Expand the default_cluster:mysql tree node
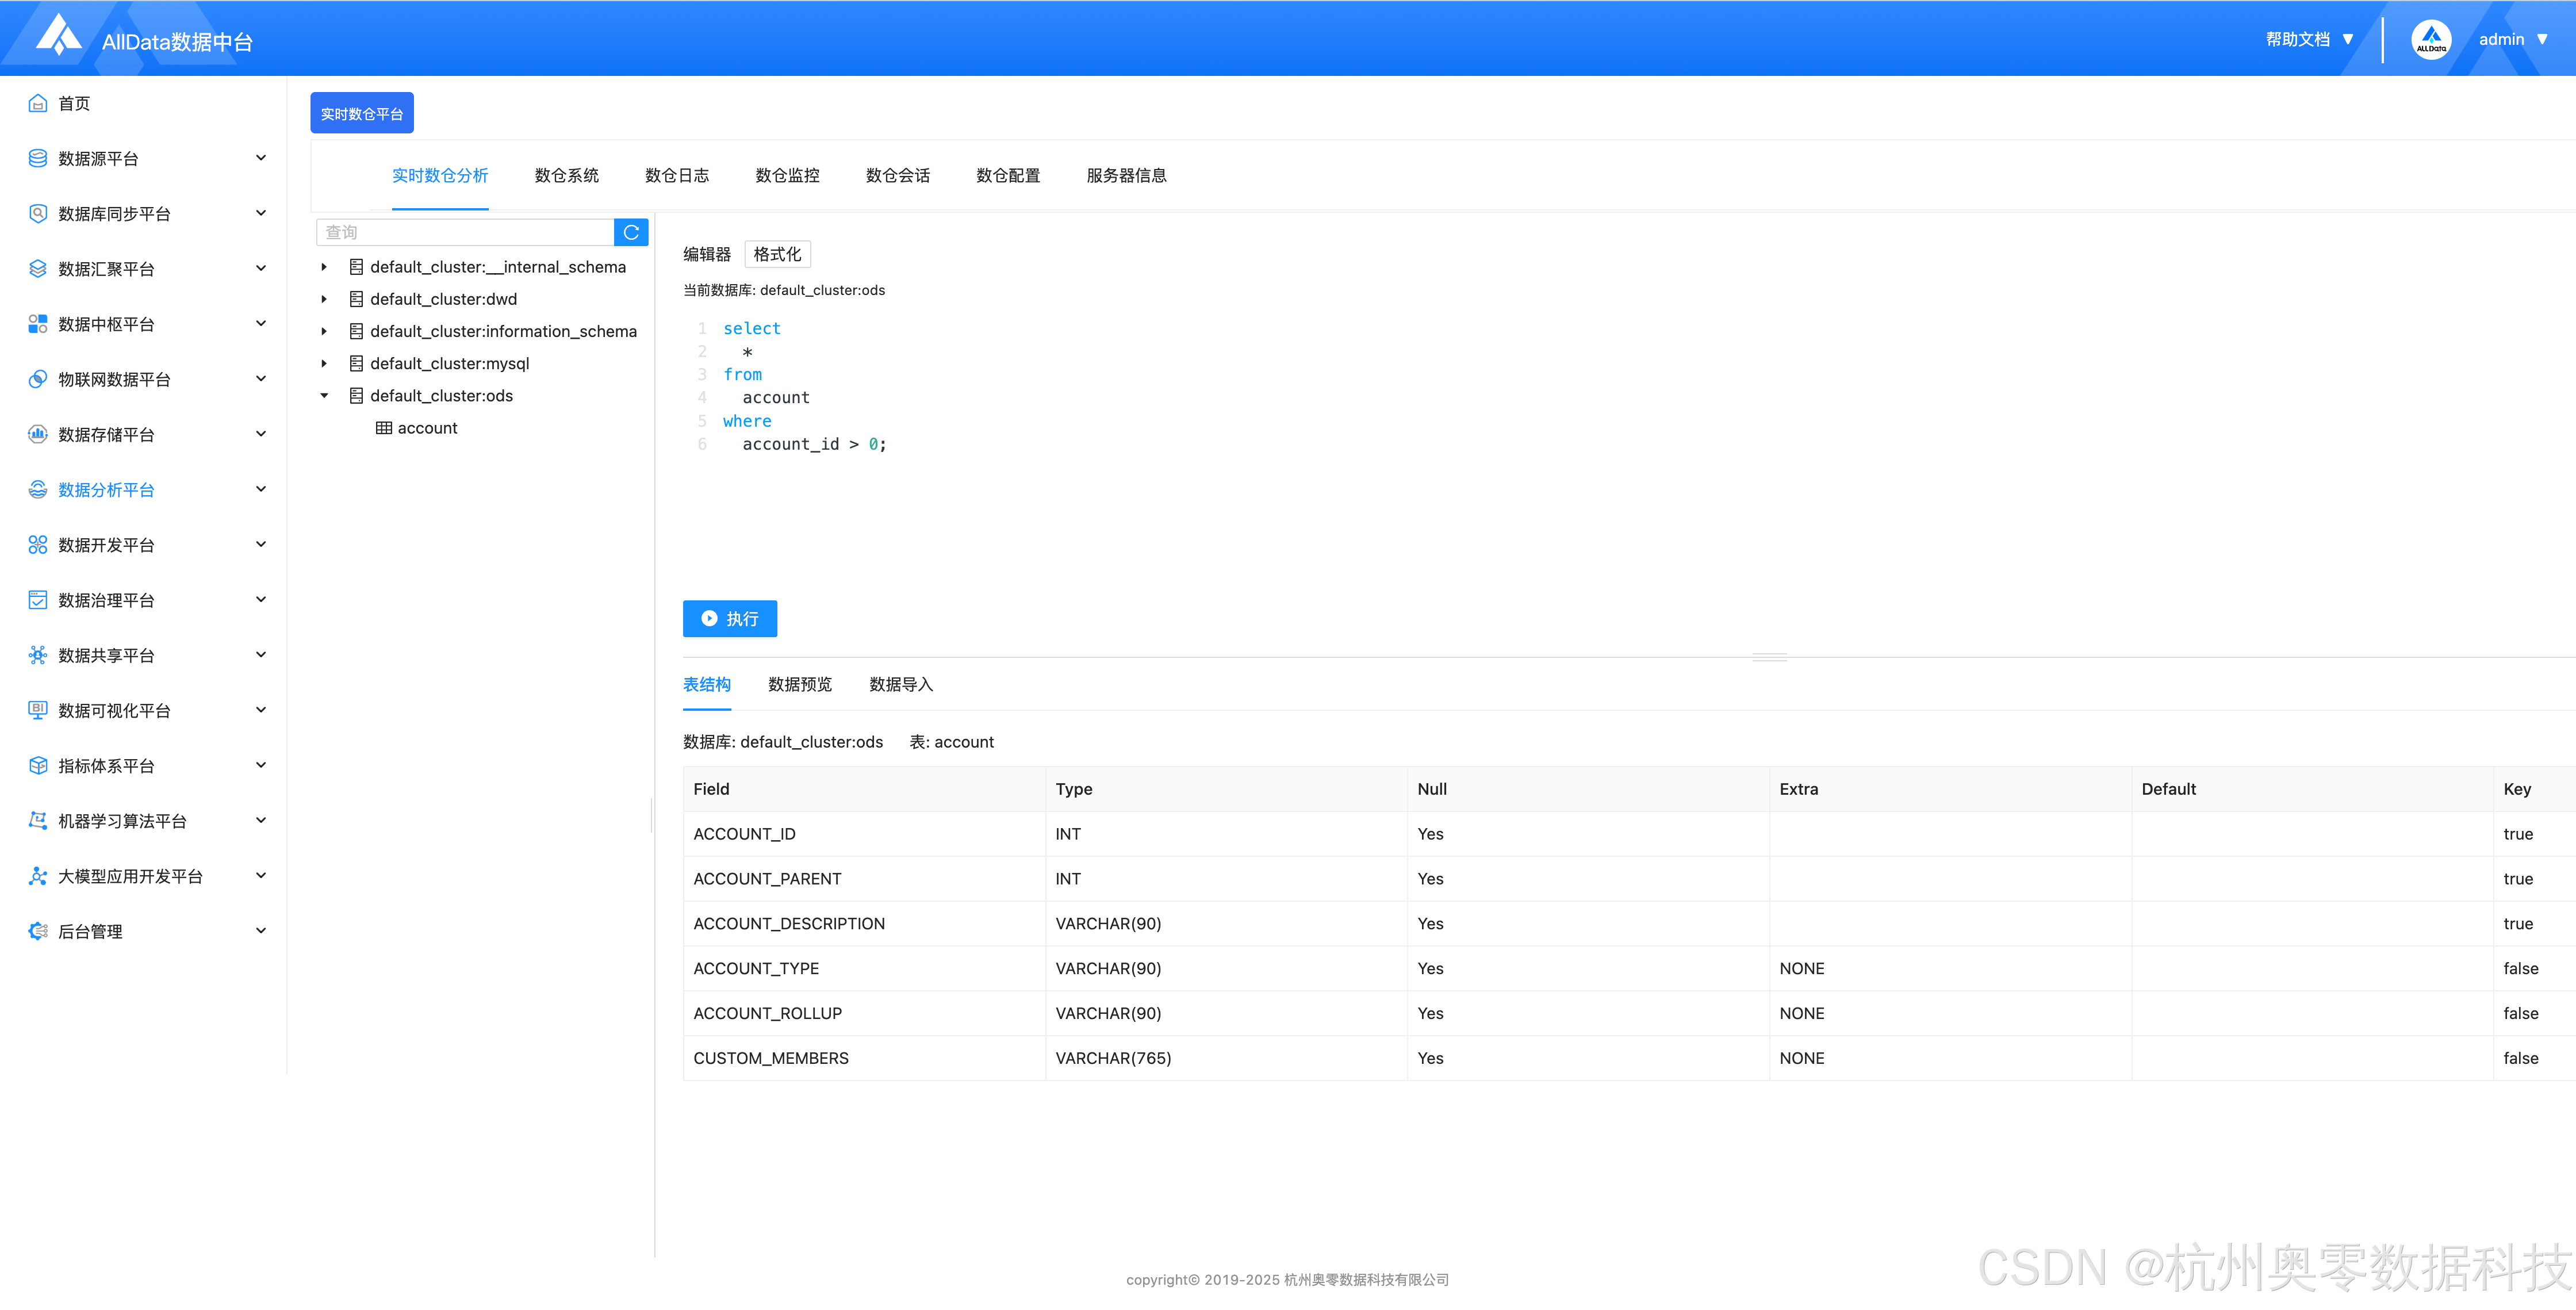Viewport: 2576px width, 1310px height. (324, 364)
